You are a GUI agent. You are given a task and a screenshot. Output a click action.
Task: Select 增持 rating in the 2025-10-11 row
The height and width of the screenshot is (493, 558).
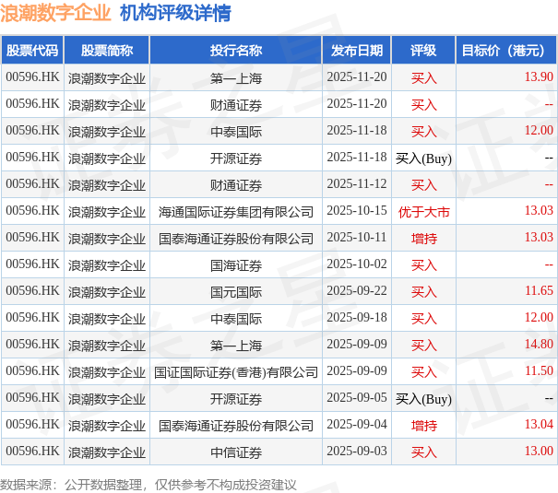point(424,239)
